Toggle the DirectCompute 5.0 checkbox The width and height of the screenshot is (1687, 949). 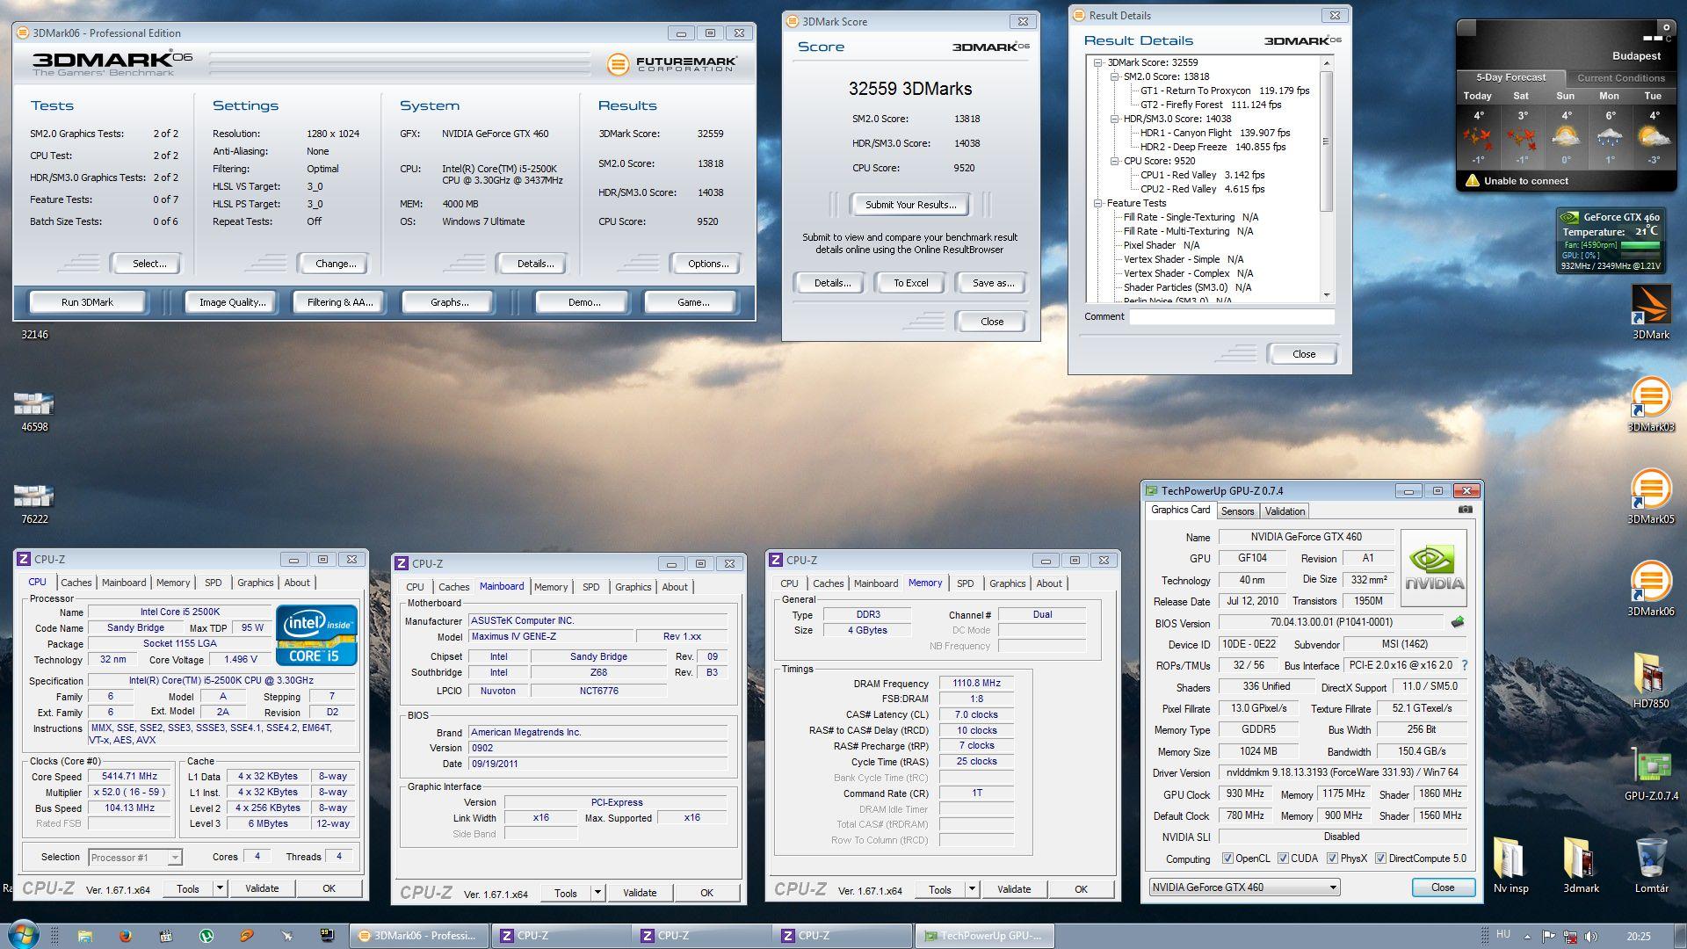coord(1380,858)
